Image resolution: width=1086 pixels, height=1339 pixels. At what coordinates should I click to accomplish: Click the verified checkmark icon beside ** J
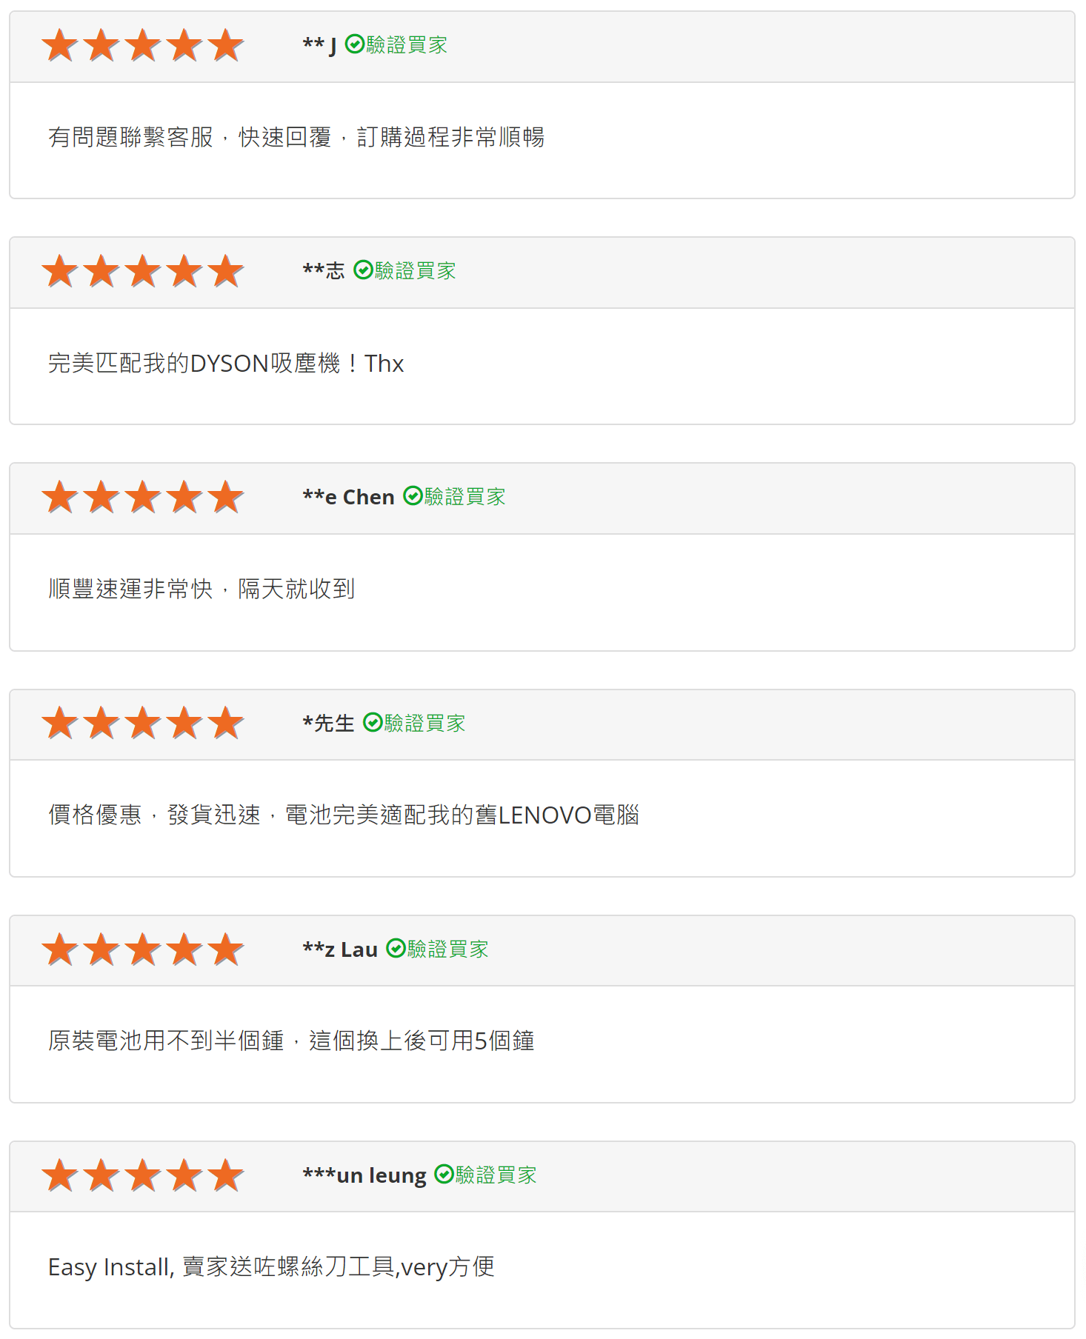click(x=355, y=44)
